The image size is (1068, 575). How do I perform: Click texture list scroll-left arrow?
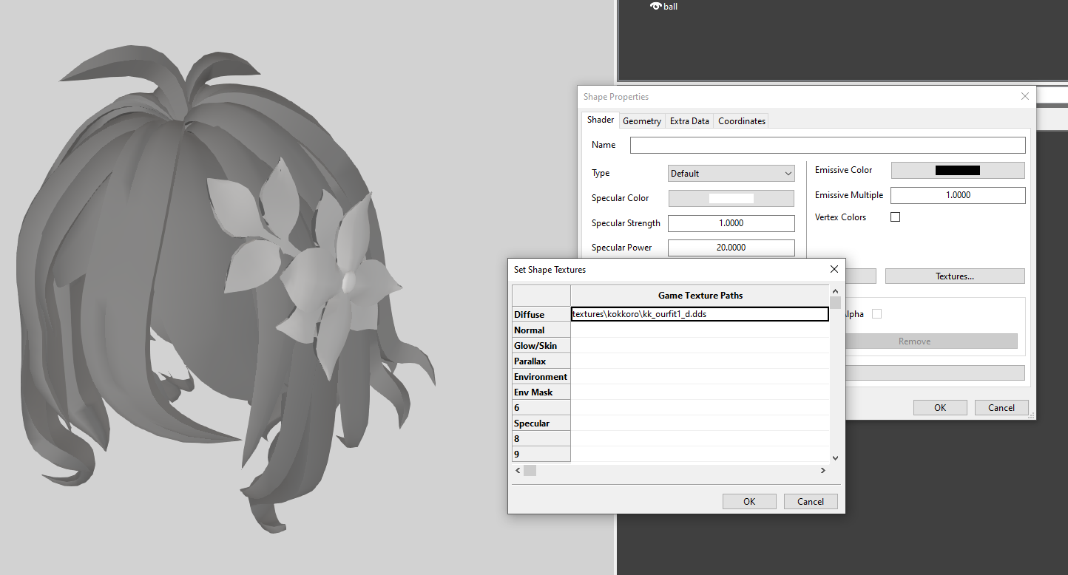[518, 470]
